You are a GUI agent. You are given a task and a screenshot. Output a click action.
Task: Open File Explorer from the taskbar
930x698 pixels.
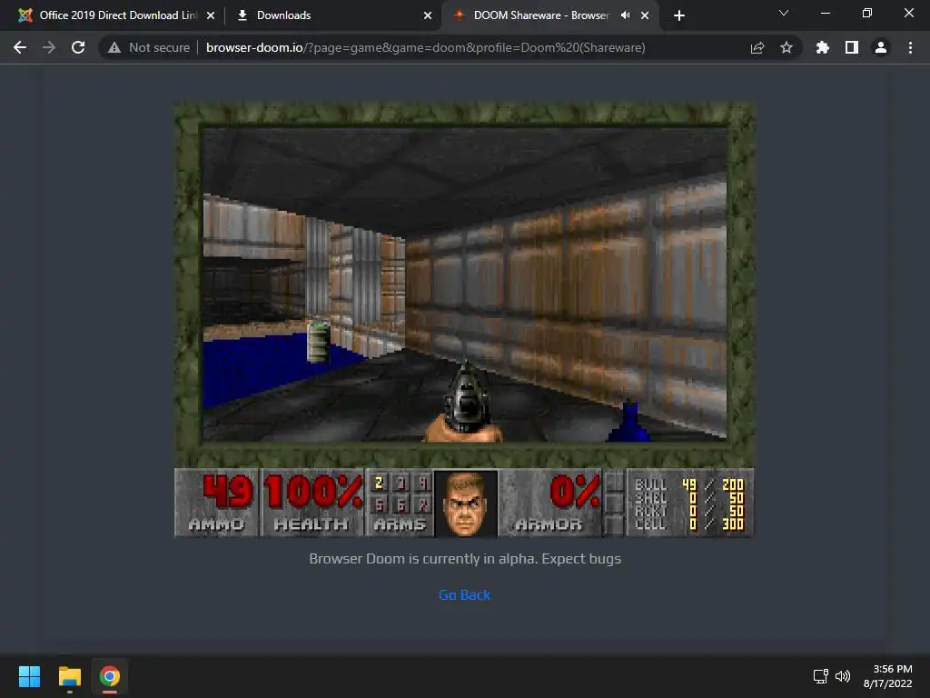coord(69,676)
